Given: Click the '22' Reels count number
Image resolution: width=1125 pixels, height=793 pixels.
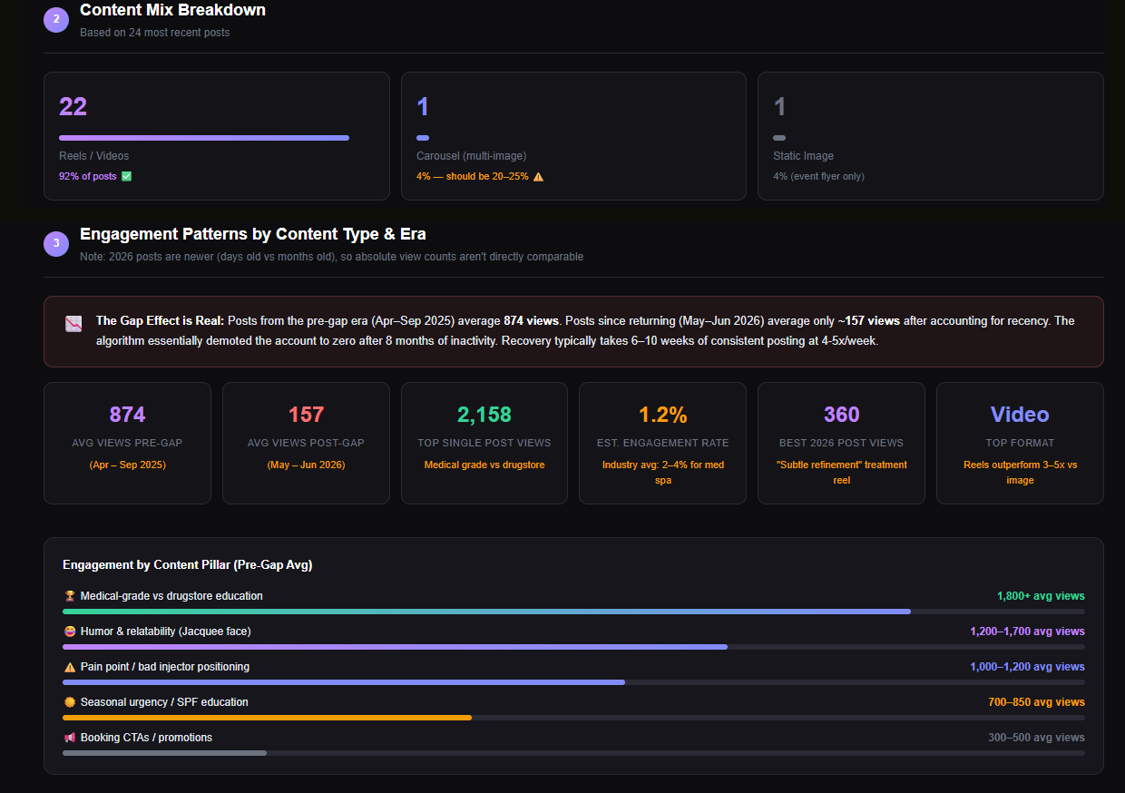Looking at the screenshot, I should pyautogui.click(x=73, y=107).
